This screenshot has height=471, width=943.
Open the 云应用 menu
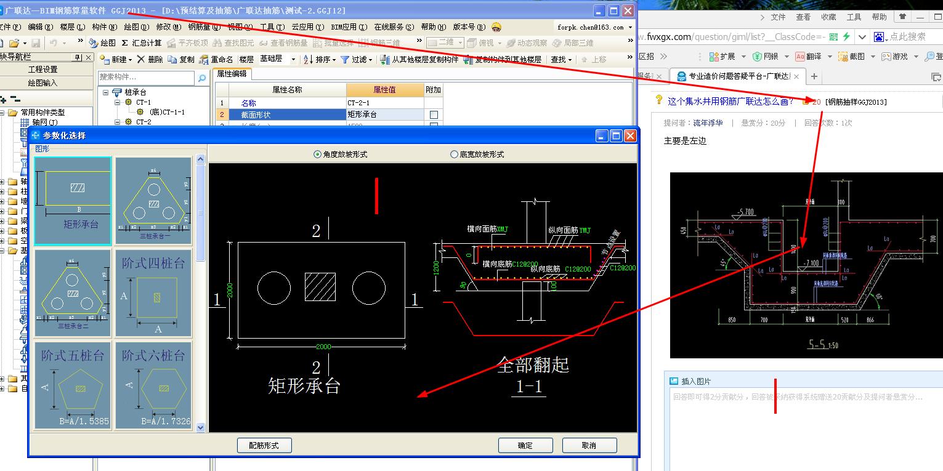tap(308, 27)
